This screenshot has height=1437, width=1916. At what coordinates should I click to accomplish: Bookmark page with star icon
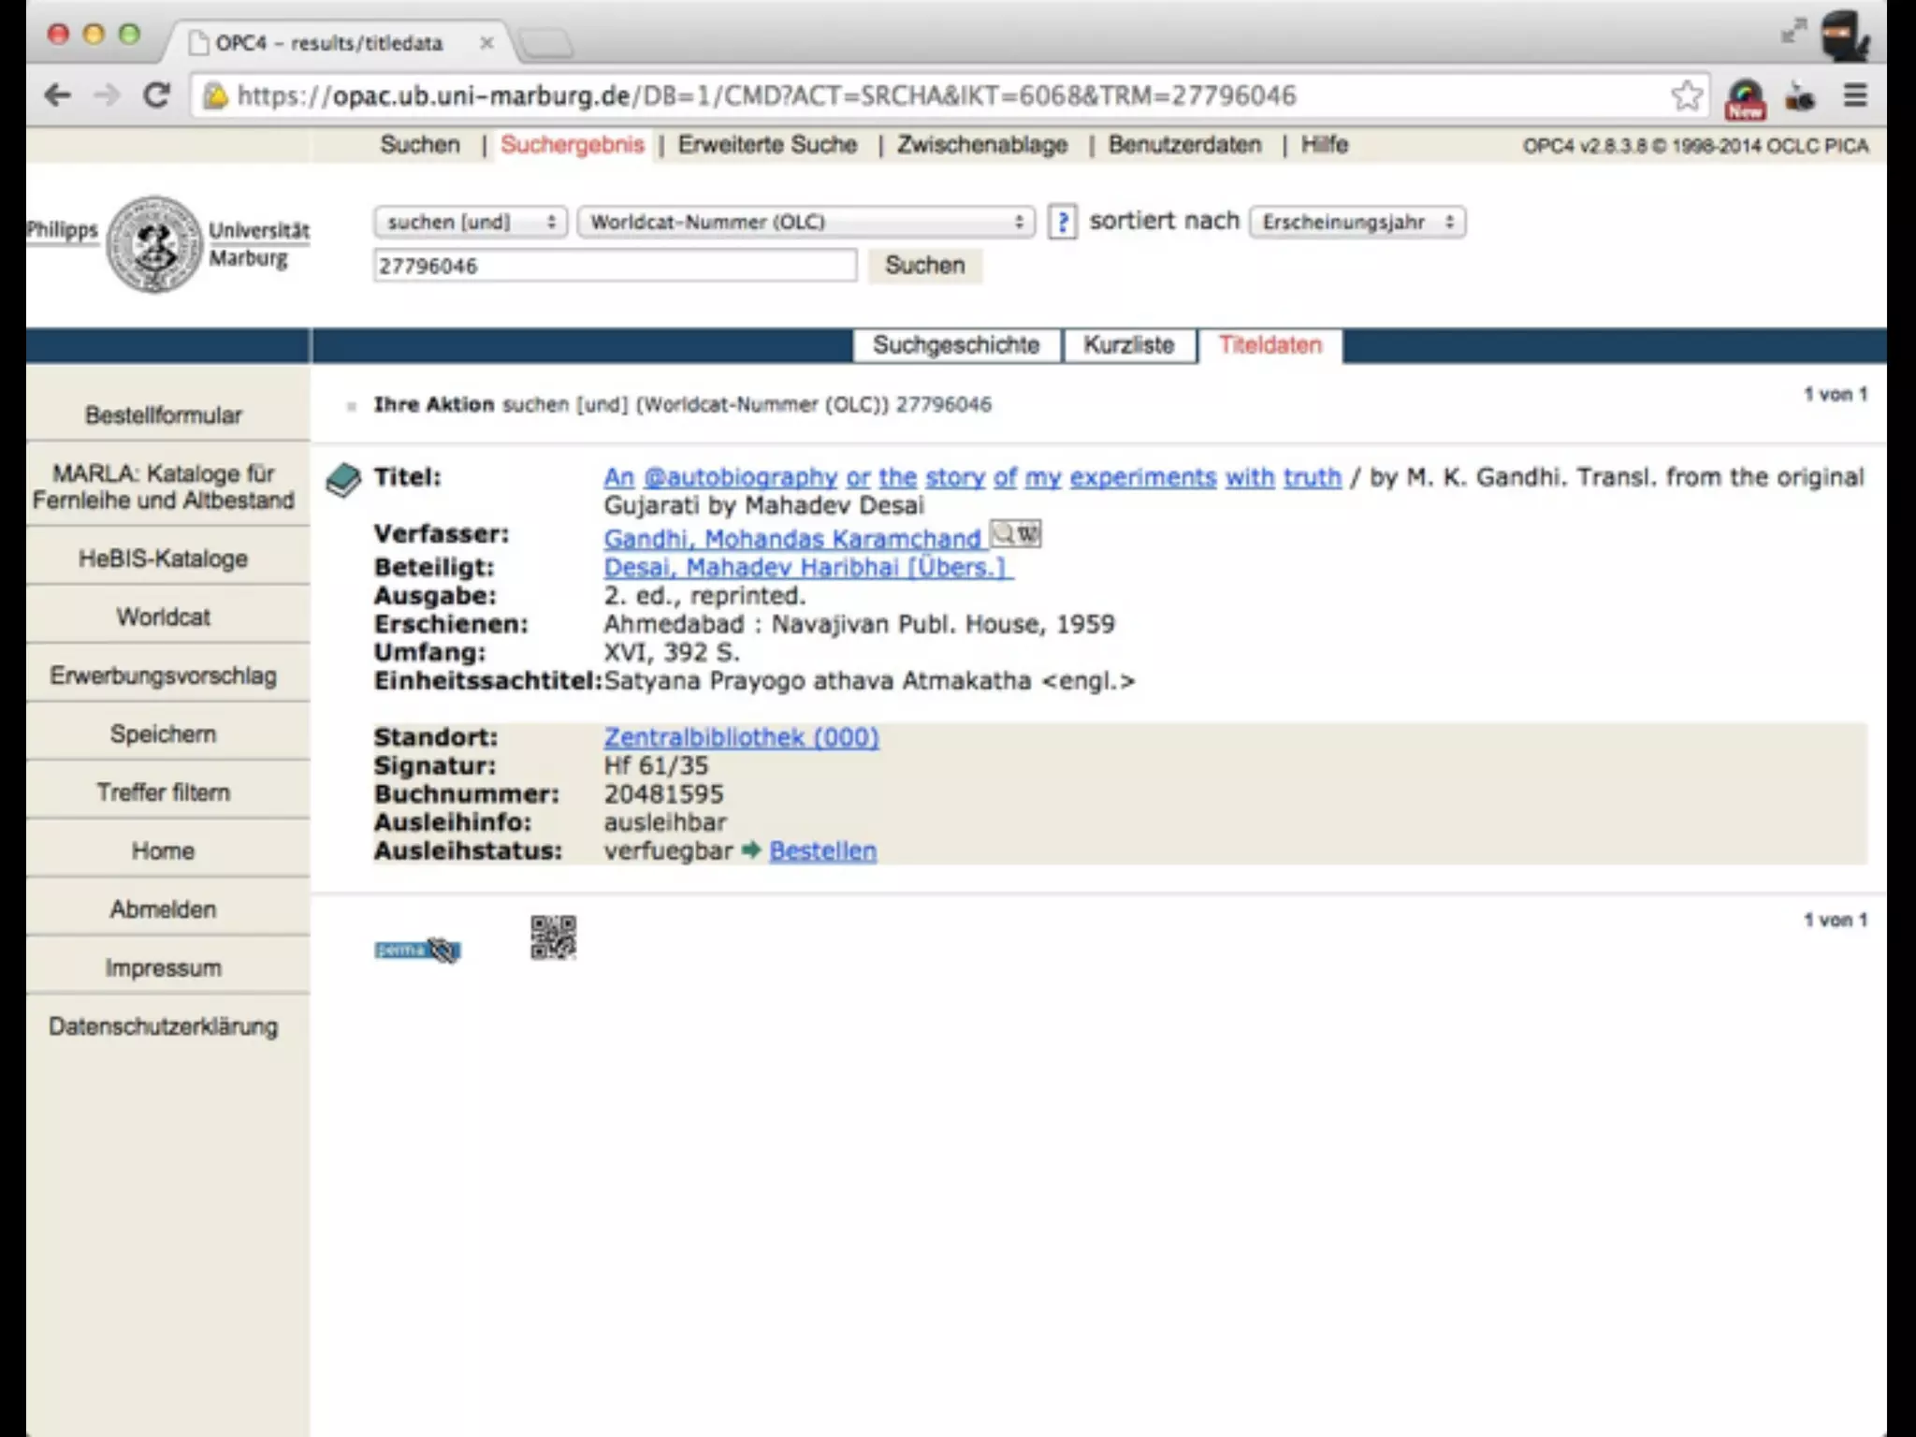pos(1686,95)
